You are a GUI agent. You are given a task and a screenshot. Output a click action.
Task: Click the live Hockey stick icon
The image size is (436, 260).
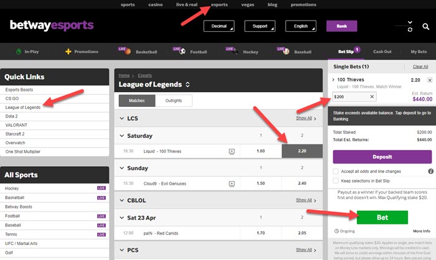pos(235,52)
